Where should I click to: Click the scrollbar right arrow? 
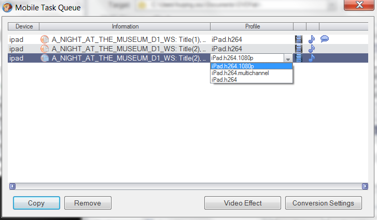(x=365, y=186)
